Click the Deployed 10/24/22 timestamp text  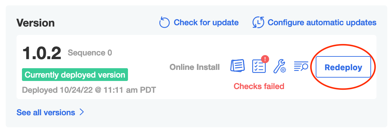tap(89, 90)
